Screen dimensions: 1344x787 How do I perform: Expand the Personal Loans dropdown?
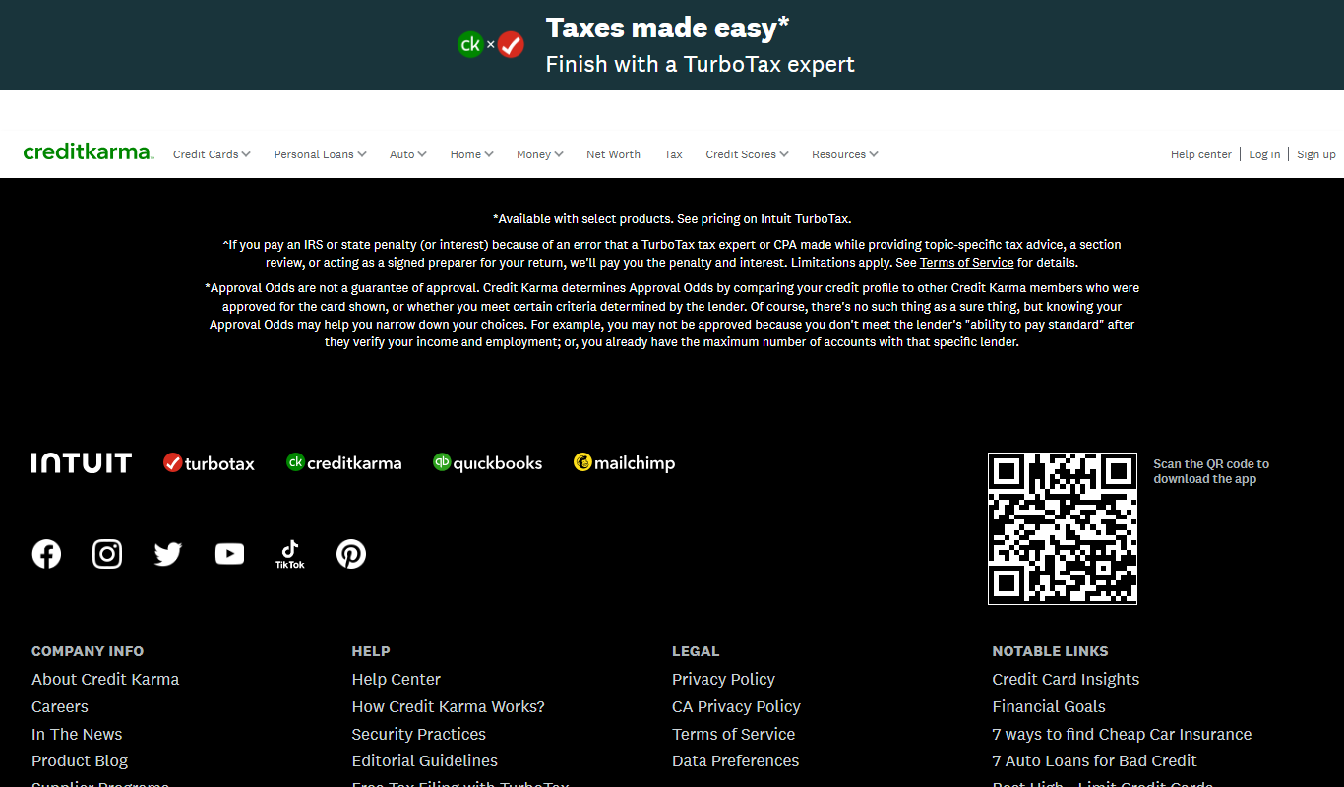(x=320, y=154)
